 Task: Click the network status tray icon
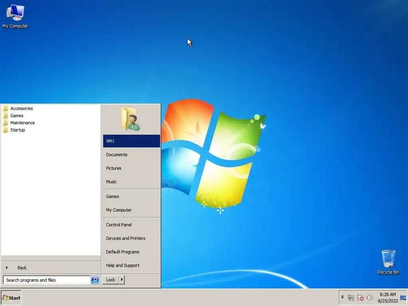351,297
